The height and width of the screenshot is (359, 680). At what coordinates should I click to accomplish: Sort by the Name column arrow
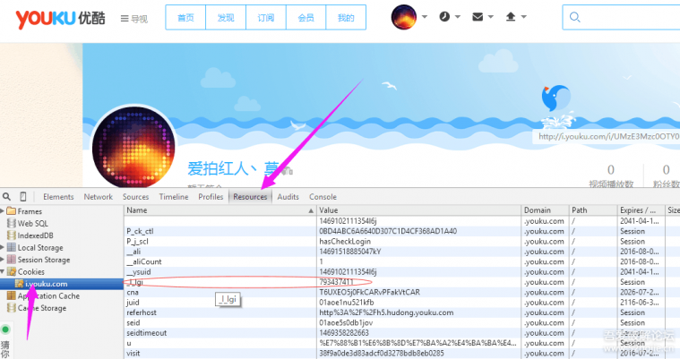tap(311, 210)
